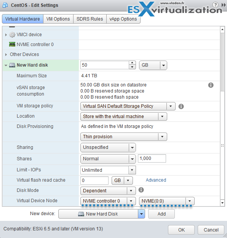Click the VMCI device gear icon

pyautogui.click(x=12, y=35)
